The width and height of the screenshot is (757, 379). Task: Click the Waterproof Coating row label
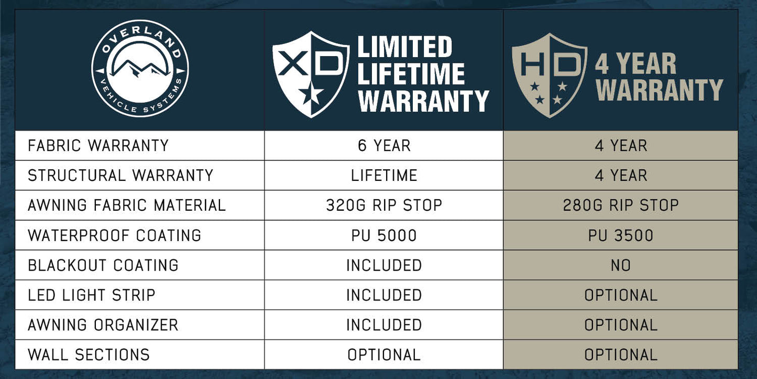tap(115, 235)
